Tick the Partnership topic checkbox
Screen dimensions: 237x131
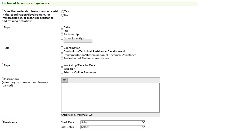click(62, 35)
